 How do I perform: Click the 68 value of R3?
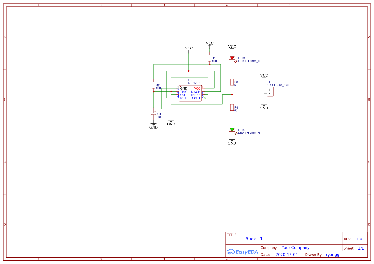[236, 85]
